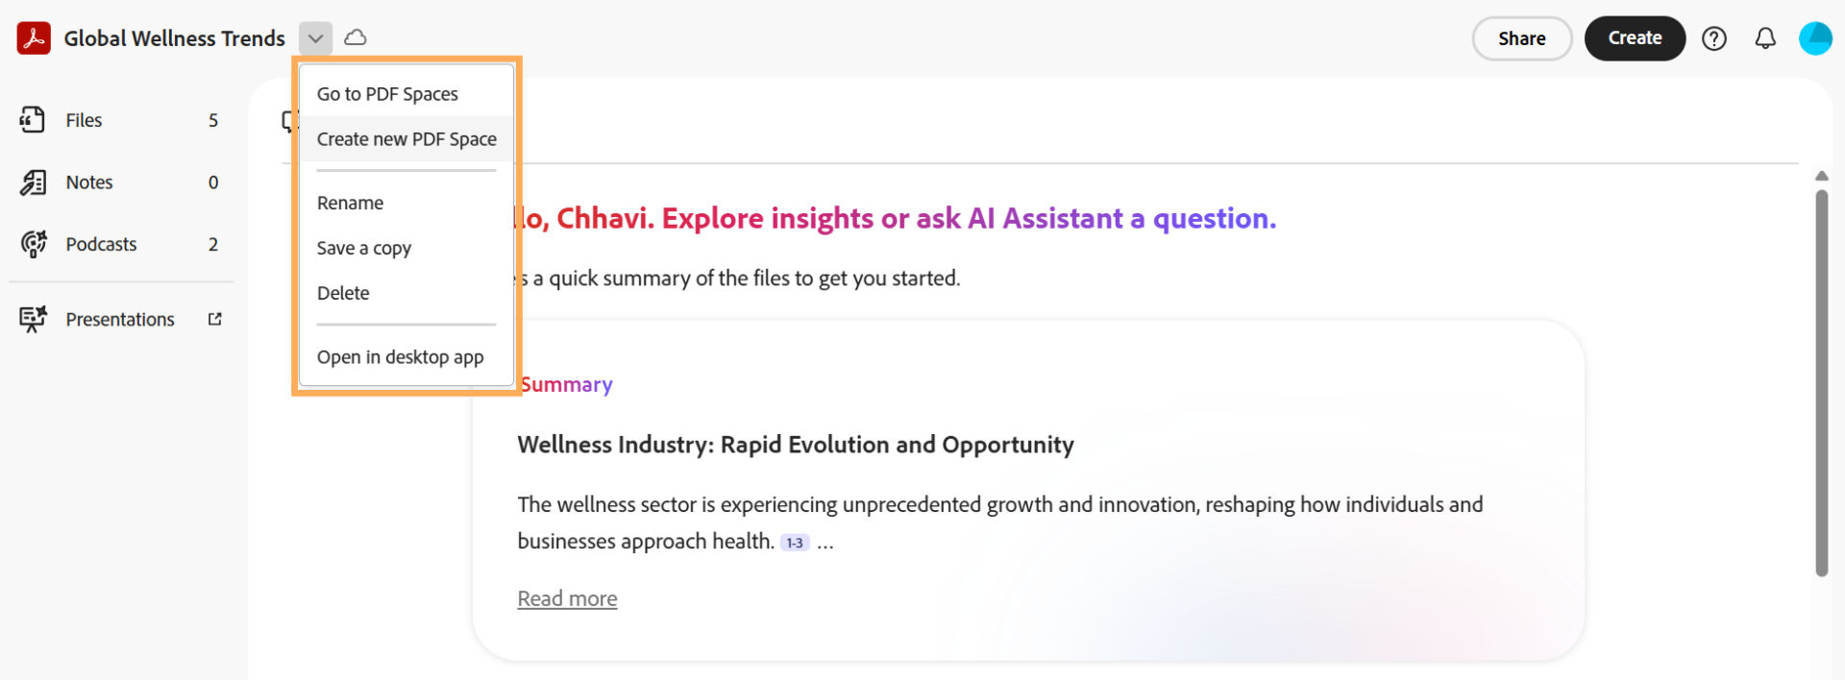Choose Create new PDF Space
This screenshot has width=1845, height=680.
click(406, 139)
